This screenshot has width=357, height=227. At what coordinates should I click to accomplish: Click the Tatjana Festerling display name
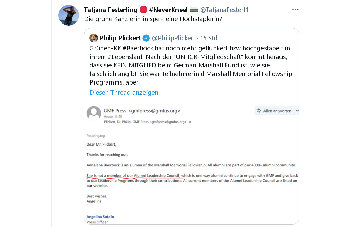111,10
